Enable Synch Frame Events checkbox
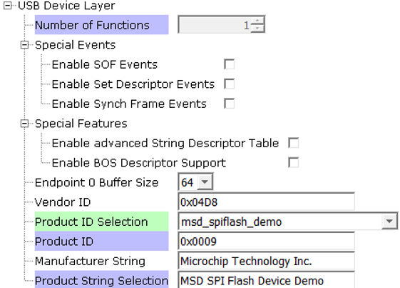400x288 pixels. coord(229,104)
